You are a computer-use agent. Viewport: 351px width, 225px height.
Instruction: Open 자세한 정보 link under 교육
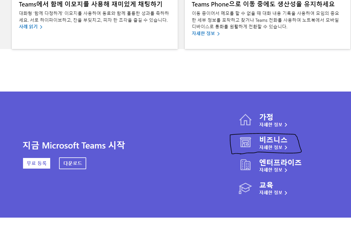point(273,193)
